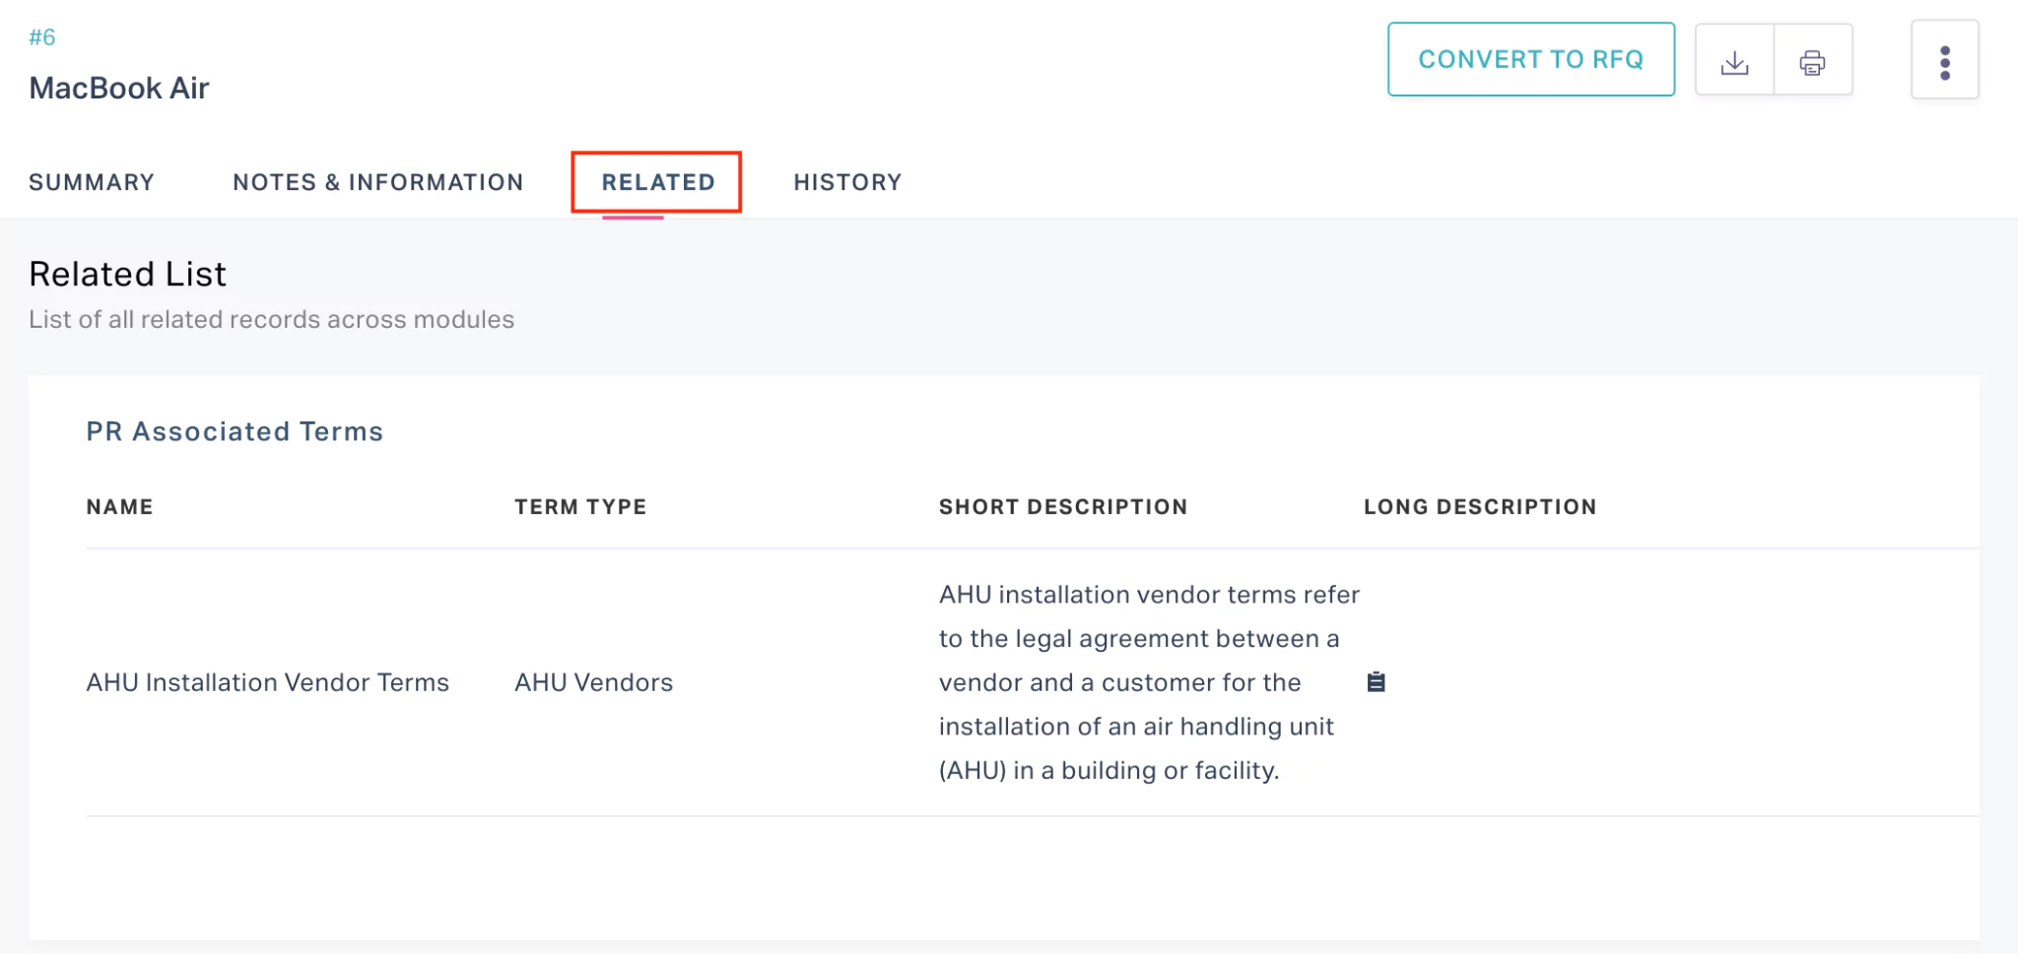Go to the History tab

[847, 182]
